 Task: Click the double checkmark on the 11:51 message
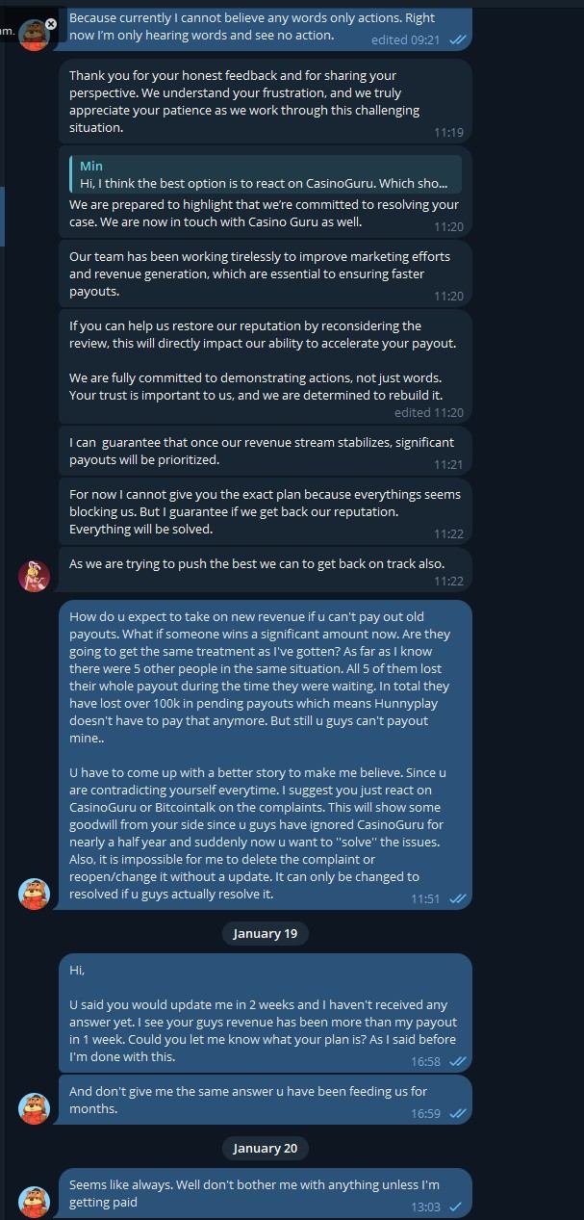coord(458,898)
